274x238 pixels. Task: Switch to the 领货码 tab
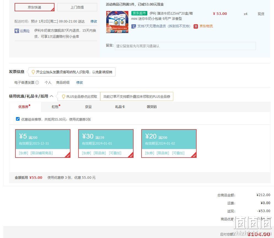point(151,107)
